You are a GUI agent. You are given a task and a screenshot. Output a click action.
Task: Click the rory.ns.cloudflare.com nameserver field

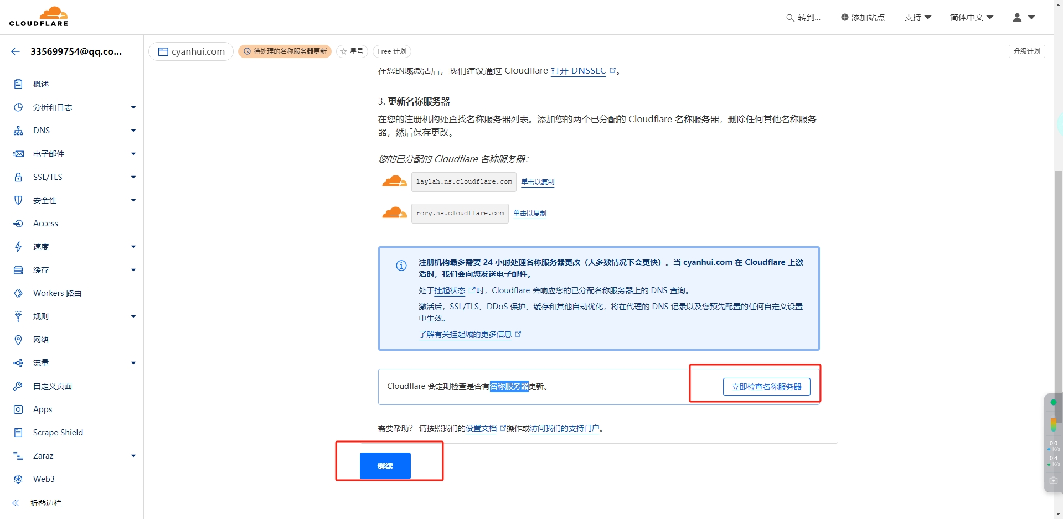(x=460, y=214)
